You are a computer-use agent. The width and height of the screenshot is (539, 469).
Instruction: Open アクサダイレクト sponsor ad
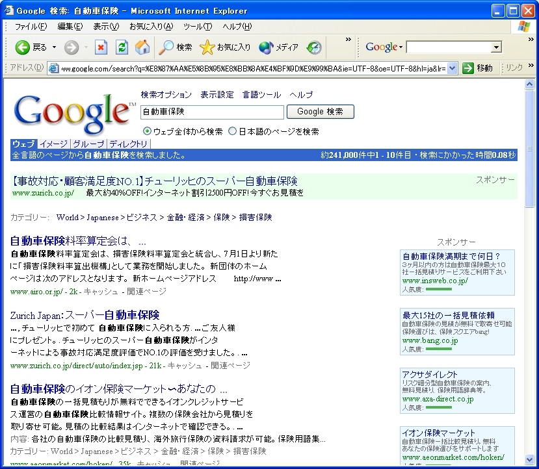[430, 374]
